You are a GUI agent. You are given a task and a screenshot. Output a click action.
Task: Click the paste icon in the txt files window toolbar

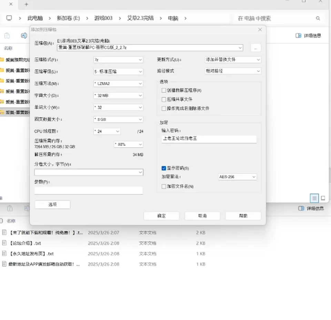[10, 209]
